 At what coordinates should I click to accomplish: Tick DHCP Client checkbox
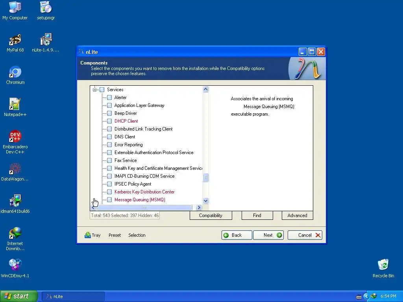click(109, 121)
